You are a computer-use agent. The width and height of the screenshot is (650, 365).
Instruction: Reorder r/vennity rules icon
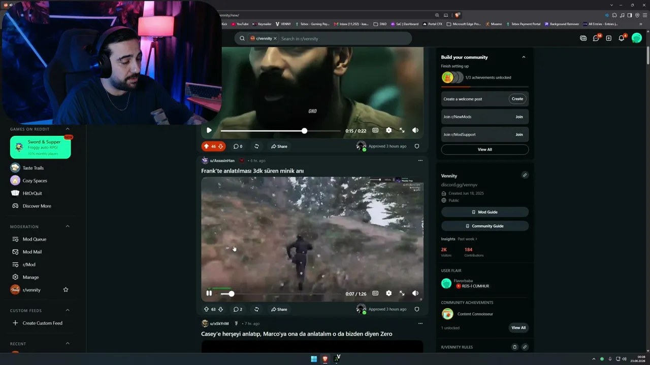pyautogui.click(x=514, y=347)
